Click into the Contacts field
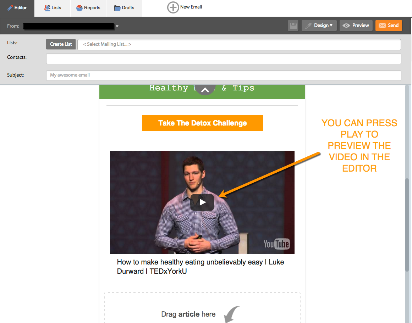 pos(224,59)
